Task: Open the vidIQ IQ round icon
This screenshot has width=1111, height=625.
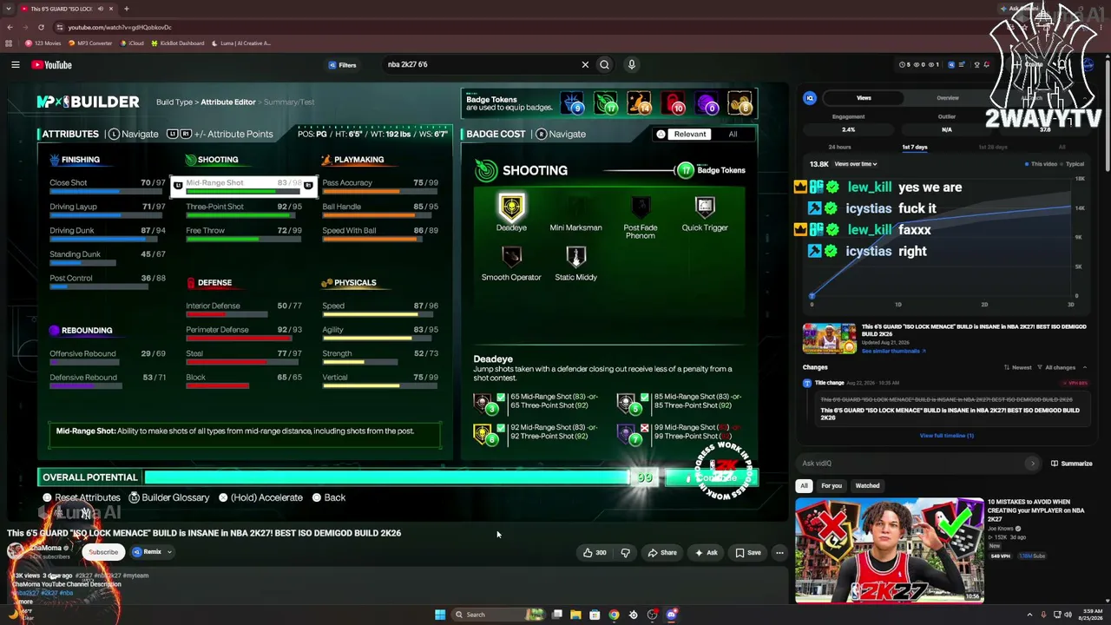Action: tap(810, 98)
